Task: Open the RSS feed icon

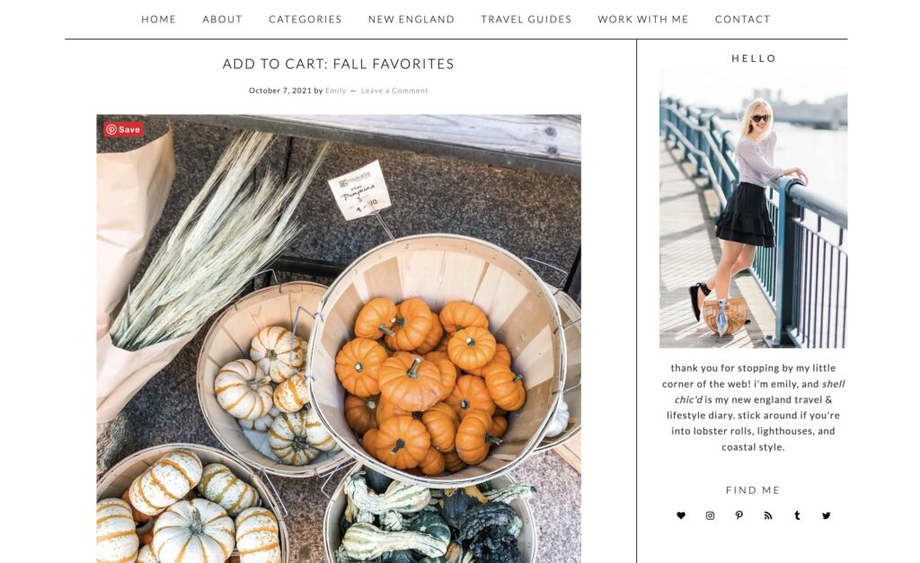Action: pos(768,515)
